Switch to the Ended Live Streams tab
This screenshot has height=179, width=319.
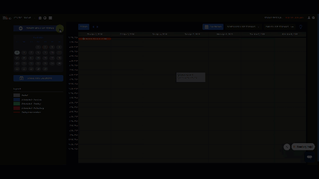tap(279, 27)
